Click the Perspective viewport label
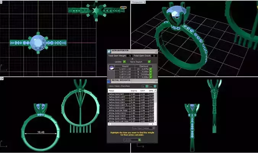The image size is (258, 153). click(137, 2)
